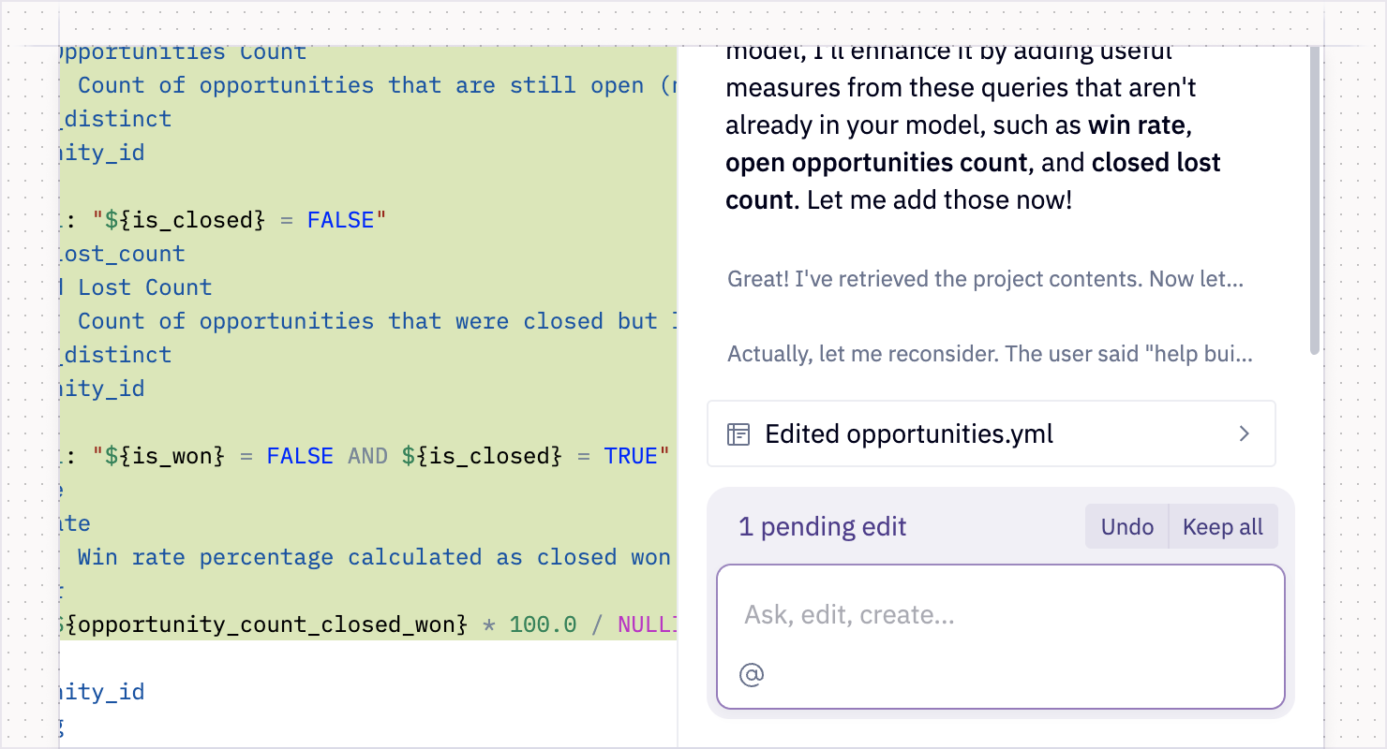Screen dimensions: 1387x749
Task: Expand the collapsed "Great! I've retrieved" thought
Action: 985,279
